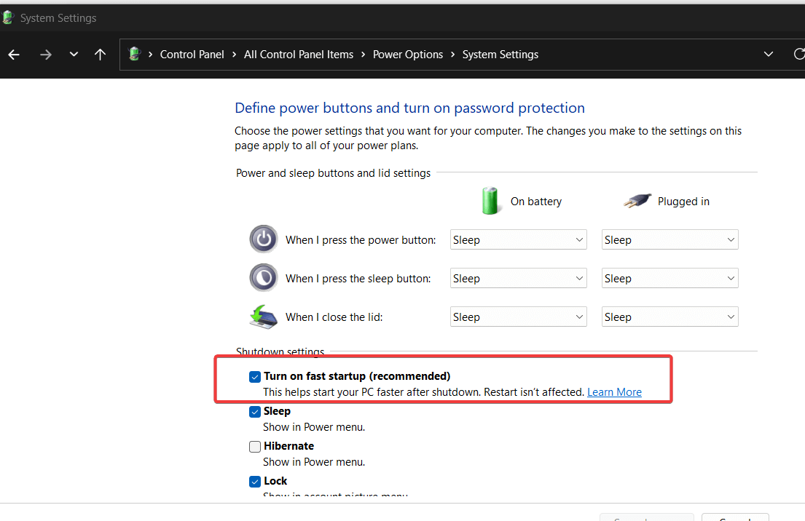Click the sleep button moon icon
805x521 pixels.
pos(263,278)
